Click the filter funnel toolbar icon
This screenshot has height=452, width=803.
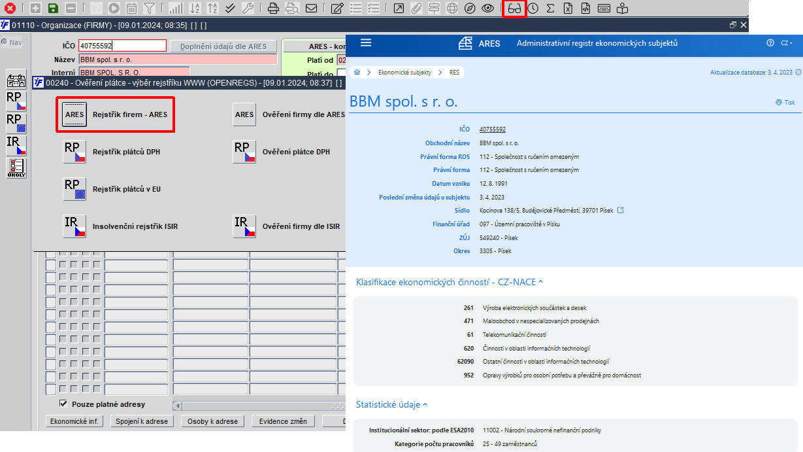coord(149,9)
